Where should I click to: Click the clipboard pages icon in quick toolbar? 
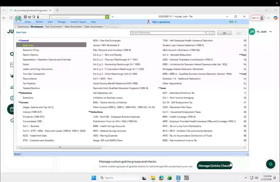(34, 17)
